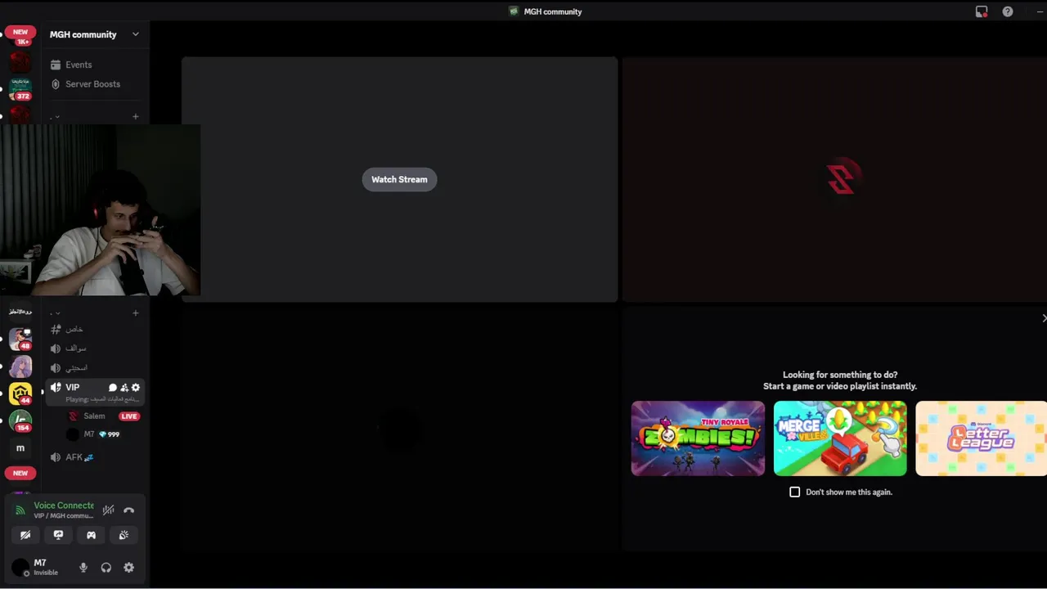Edit the VIP channel with its gear icon

[x=136, y=388]
